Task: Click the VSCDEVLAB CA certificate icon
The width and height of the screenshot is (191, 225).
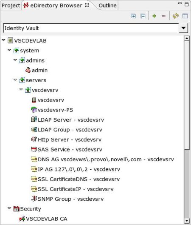Action: pyautogui.click(x=22, y=219)
